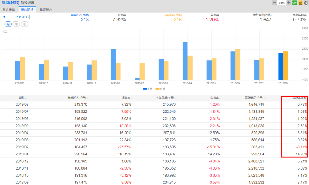Select the 2019/01 table row period
Viewport: 309px width, 185px height.
22,154
